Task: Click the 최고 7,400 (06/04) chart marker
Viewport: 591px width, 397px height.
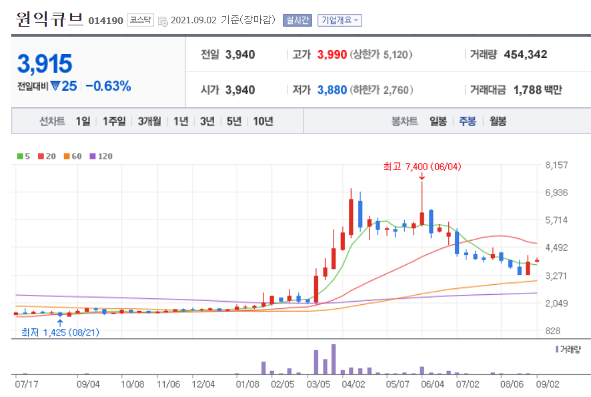Action: 422,167
